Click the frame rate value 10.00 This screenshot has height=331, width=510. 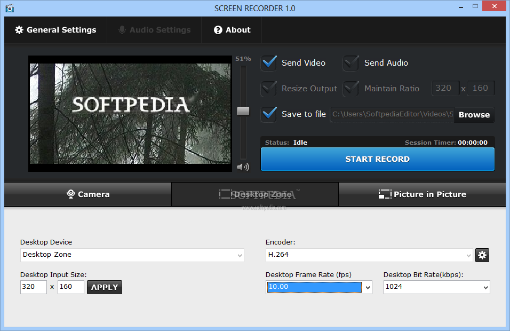click(314, 287)
